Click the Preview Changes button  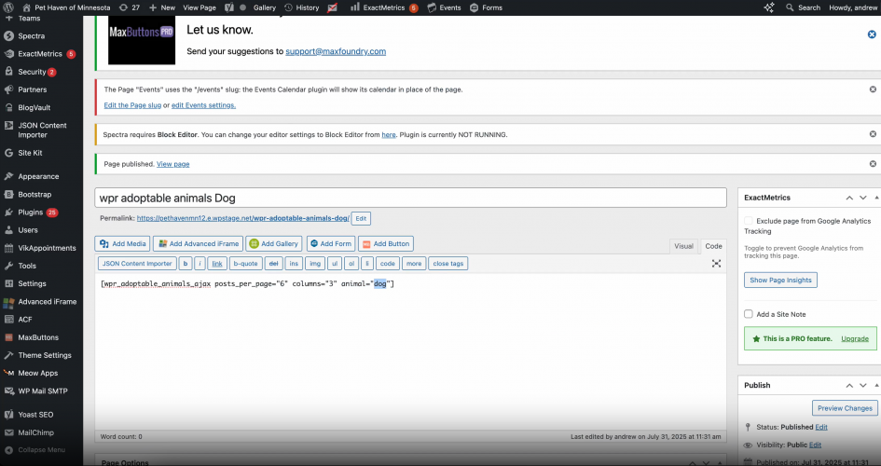[845, 408]
